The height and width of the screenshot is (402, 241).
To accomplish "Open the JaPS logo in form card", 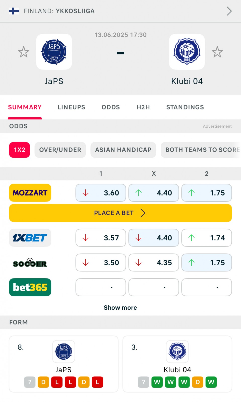I will tap(64, 352).
